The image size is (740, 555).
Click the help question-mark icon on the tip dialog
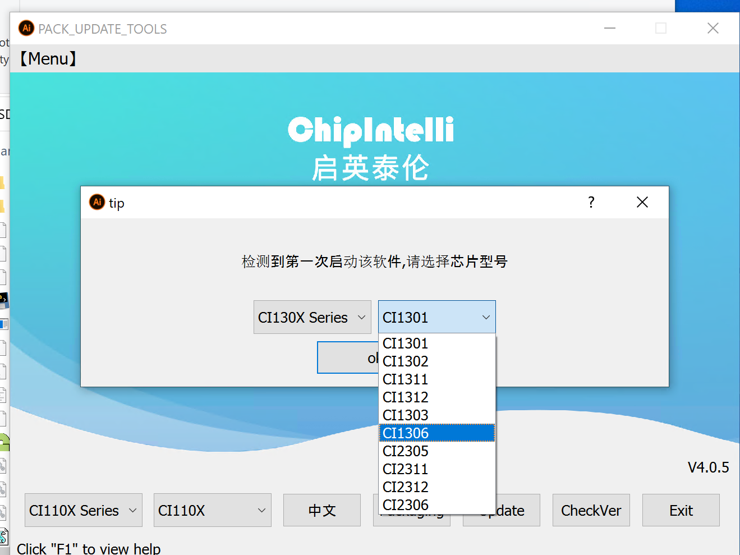click(591, 202)
